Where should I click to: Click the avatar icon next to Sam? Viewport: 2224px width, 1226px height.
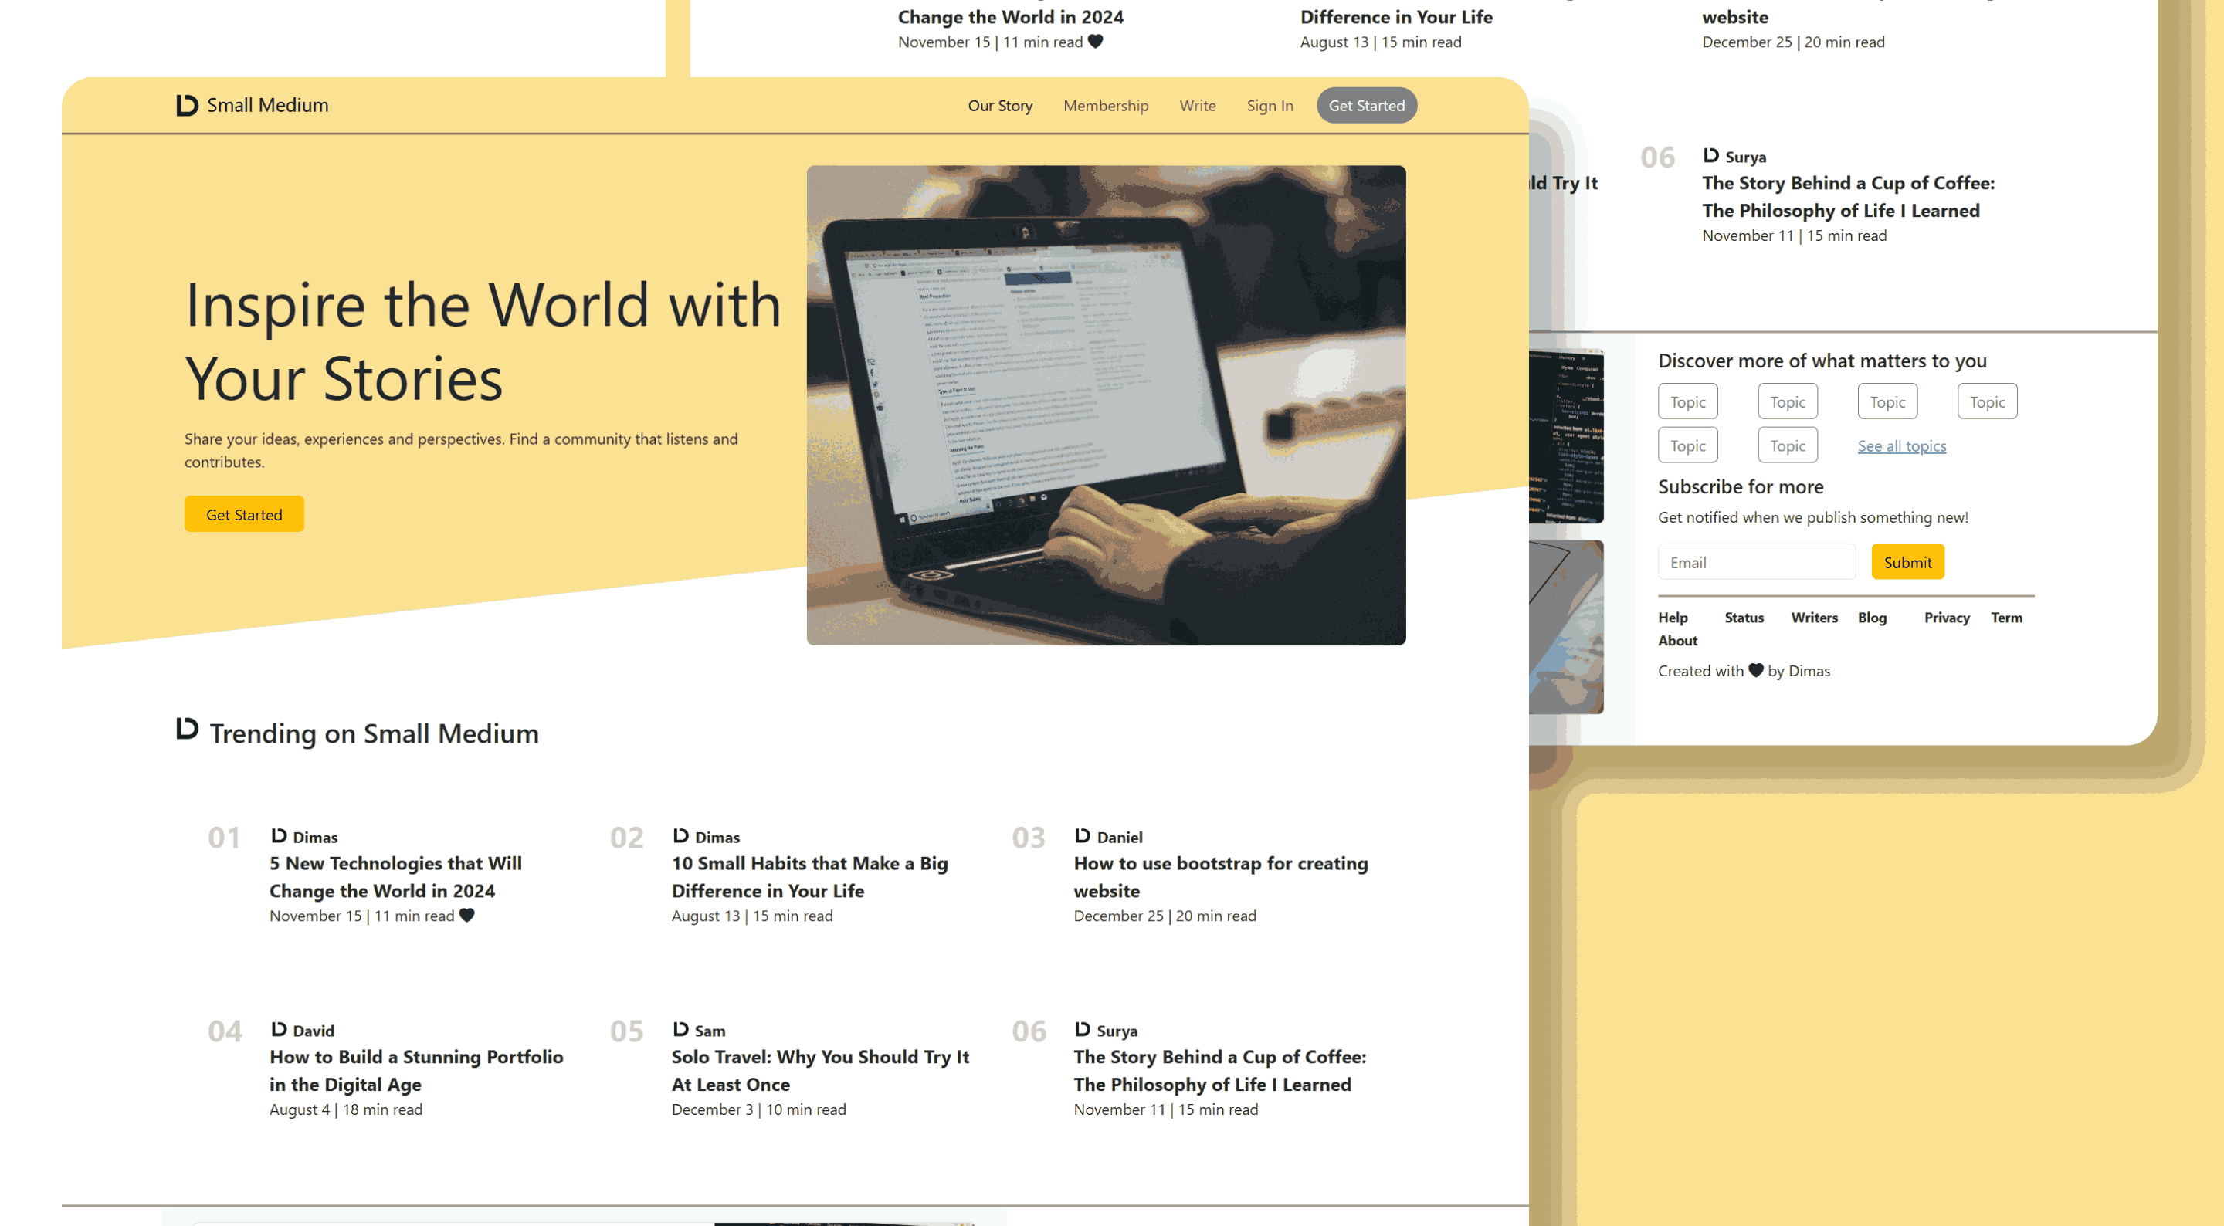tap(680, 1029)
